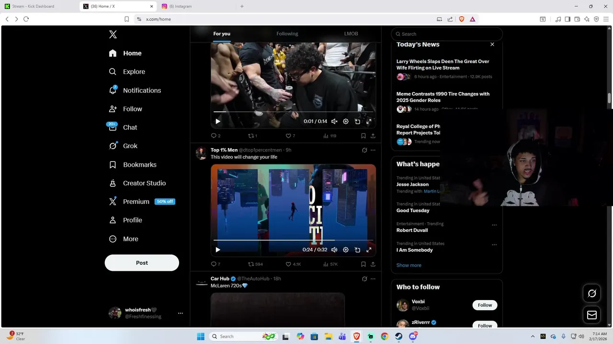The image size is (613, 344).
Task: Toggle picture-in-picture on Spider-Man video
Action: pyautogui.click(x=357, y=249)
